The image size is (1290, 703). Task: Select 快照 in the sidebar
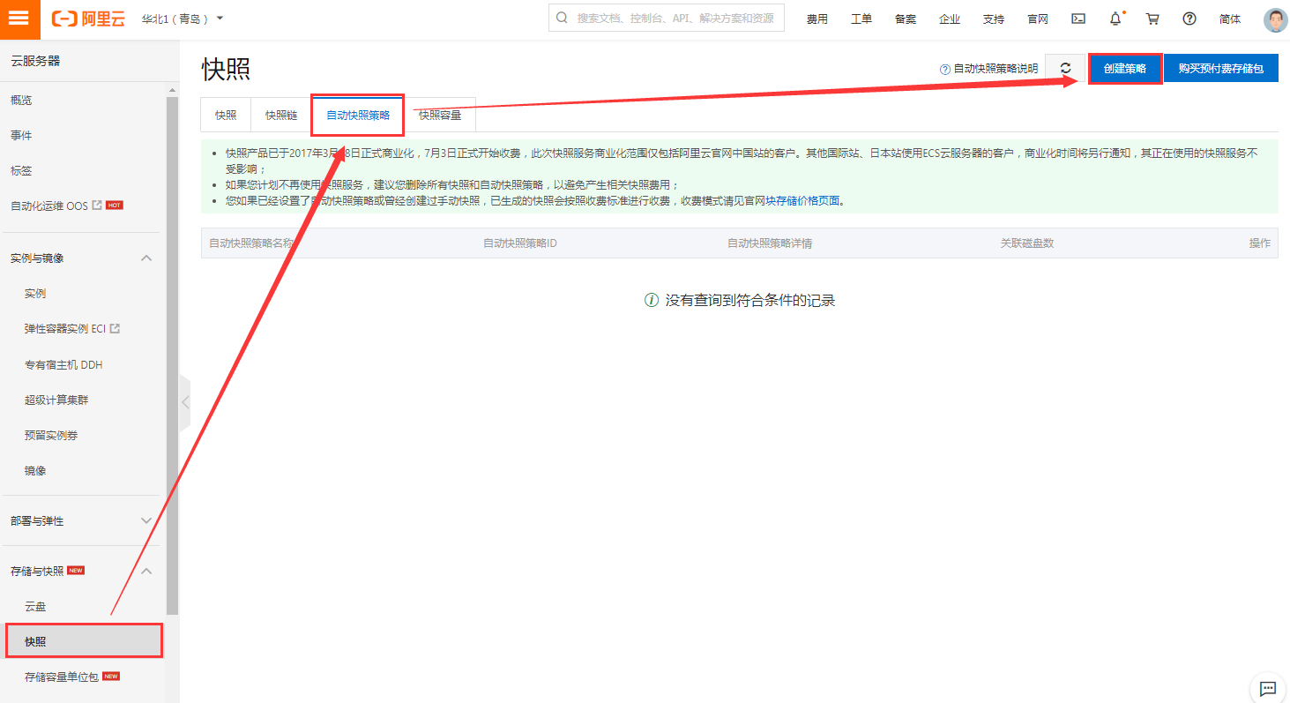(x=85, y=641)
